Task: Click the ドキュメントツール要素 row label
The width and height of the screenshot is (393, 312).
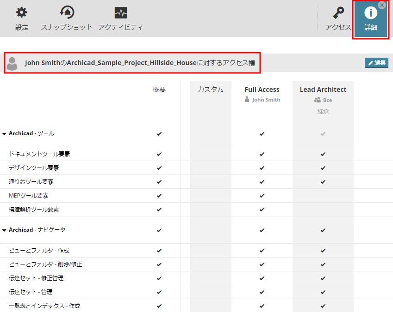Action: point(39,154)
